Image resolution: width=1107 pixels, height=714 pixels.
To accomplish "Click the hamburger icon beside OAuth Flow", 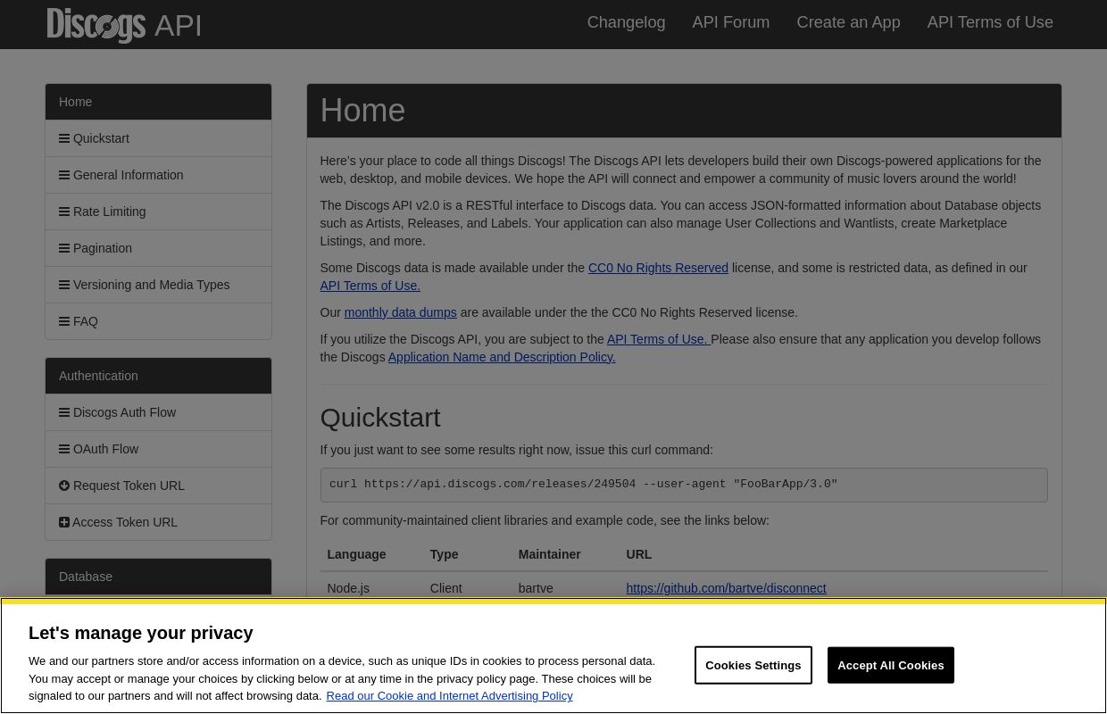I will point(64,449).
